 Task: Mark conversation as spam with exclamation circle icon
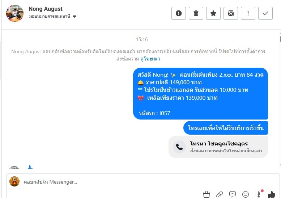[179, 13]
